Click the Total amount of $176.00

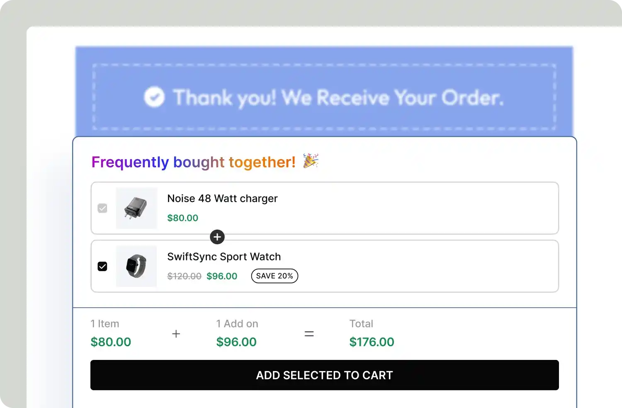(x=372, y=342)
